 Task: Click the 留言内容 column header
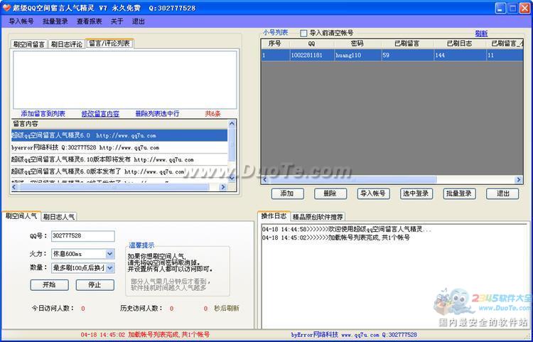(x=119, y=124)
